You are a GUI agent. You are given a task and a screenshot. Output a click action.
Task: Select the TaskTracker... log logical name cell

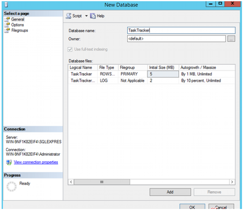tap(83, 80)
